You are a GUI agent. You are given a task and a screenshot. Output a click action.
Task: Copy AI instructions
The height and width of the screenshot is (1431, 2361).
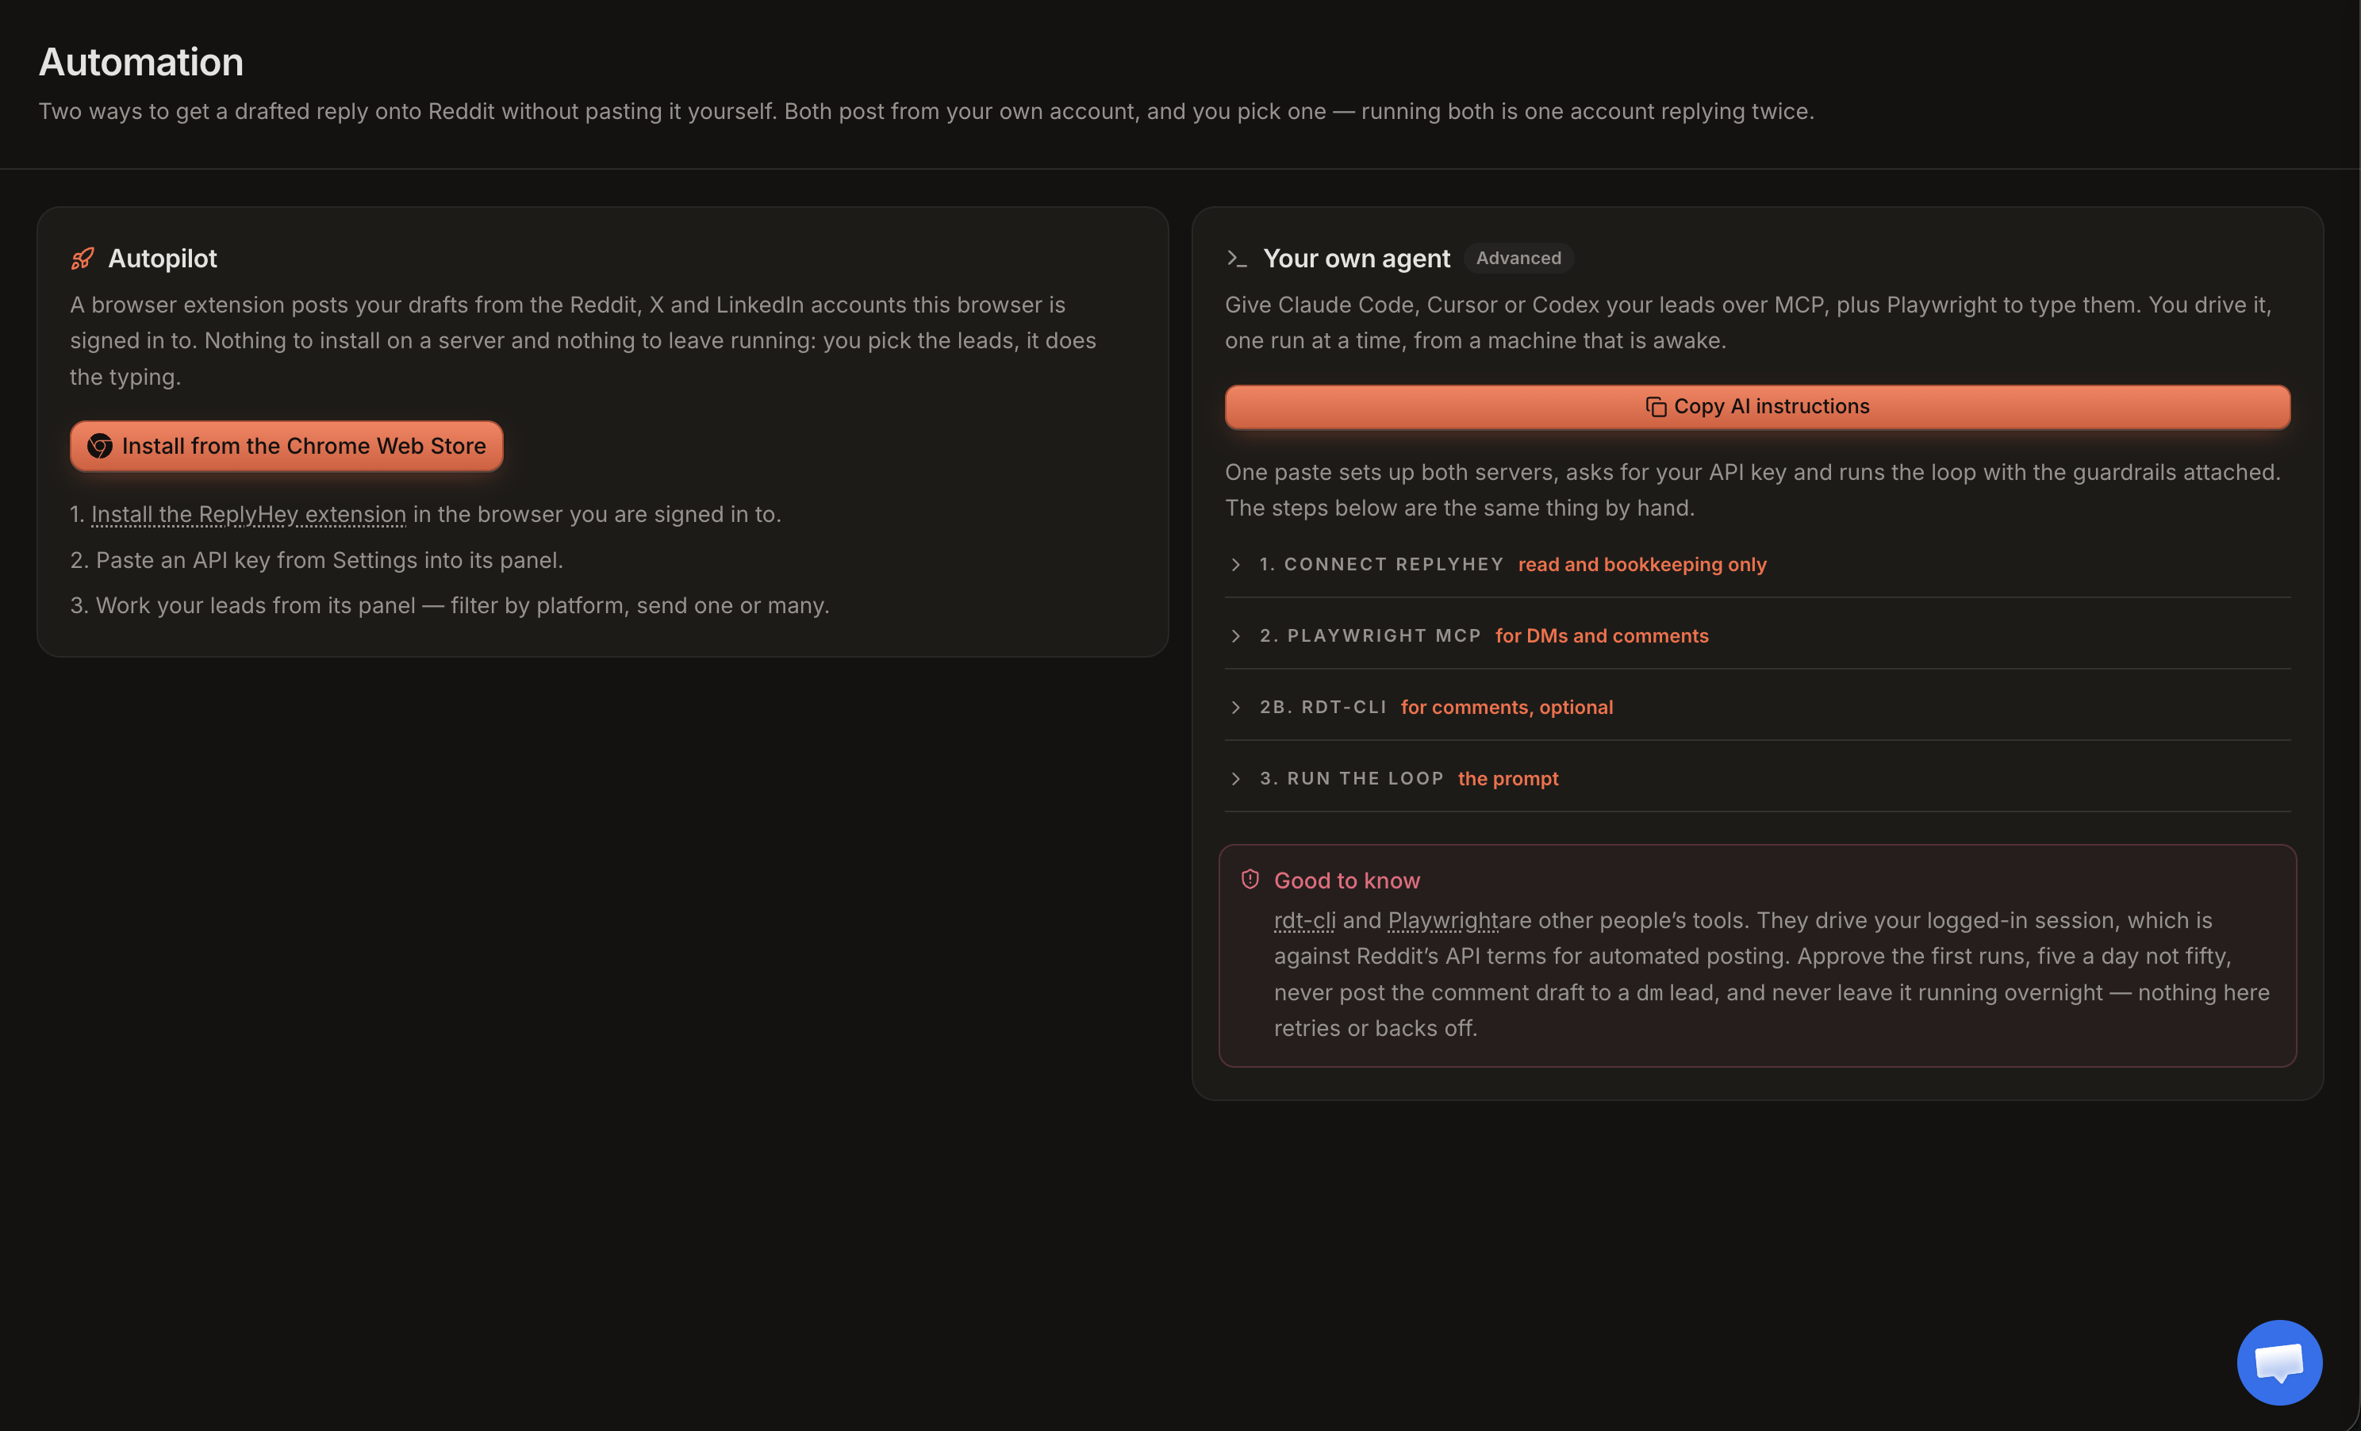(1757, 407)
